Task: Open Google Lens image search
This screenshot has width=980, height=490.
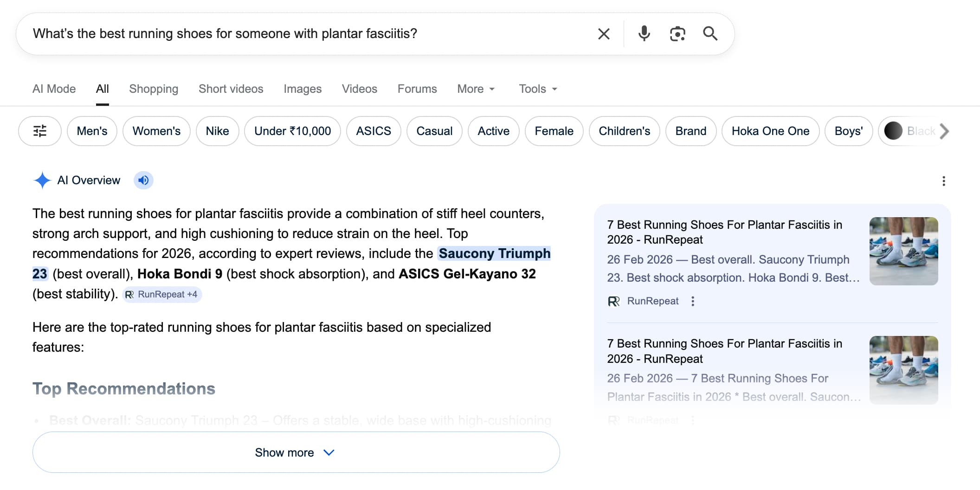Action: point(677,33)
